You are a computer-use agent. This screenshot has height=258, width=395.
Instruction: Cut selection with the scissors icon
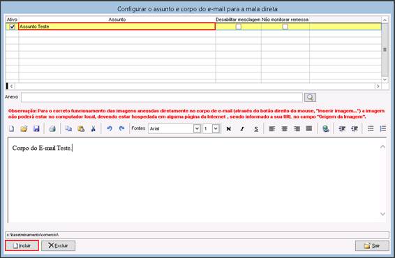pos(94,128)
